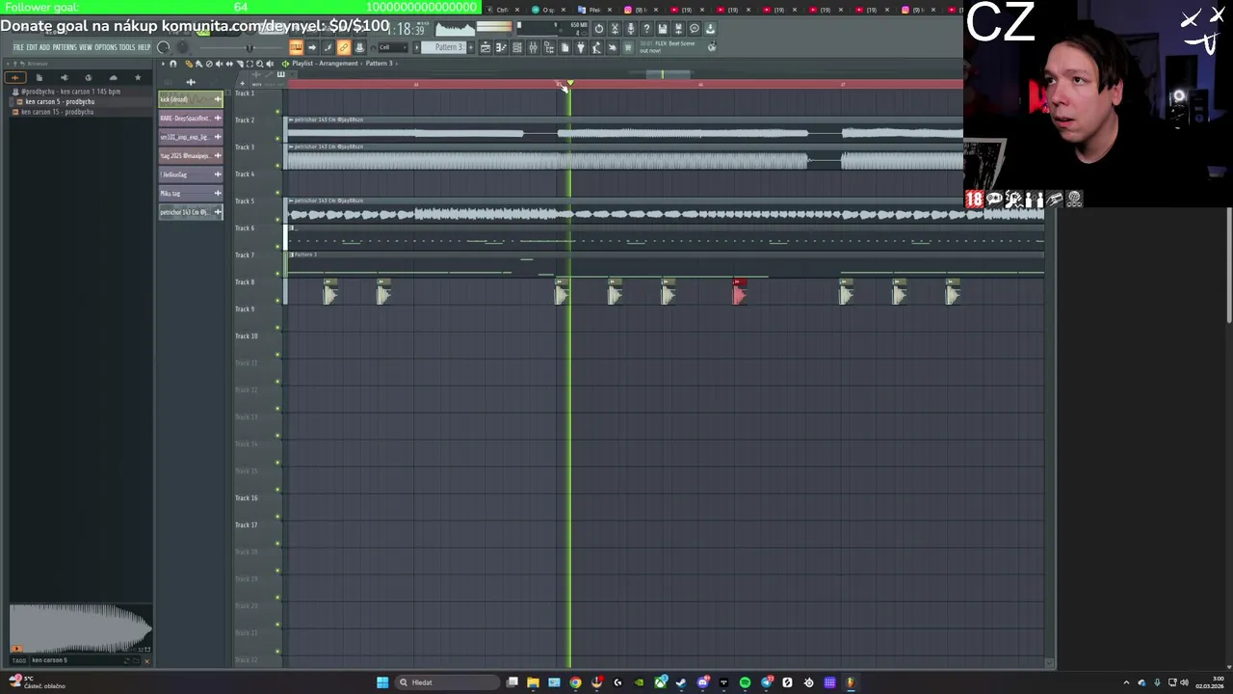Open Spotify from the taskbar
This screenshot has height=694, width=1233.
[745, 682]
